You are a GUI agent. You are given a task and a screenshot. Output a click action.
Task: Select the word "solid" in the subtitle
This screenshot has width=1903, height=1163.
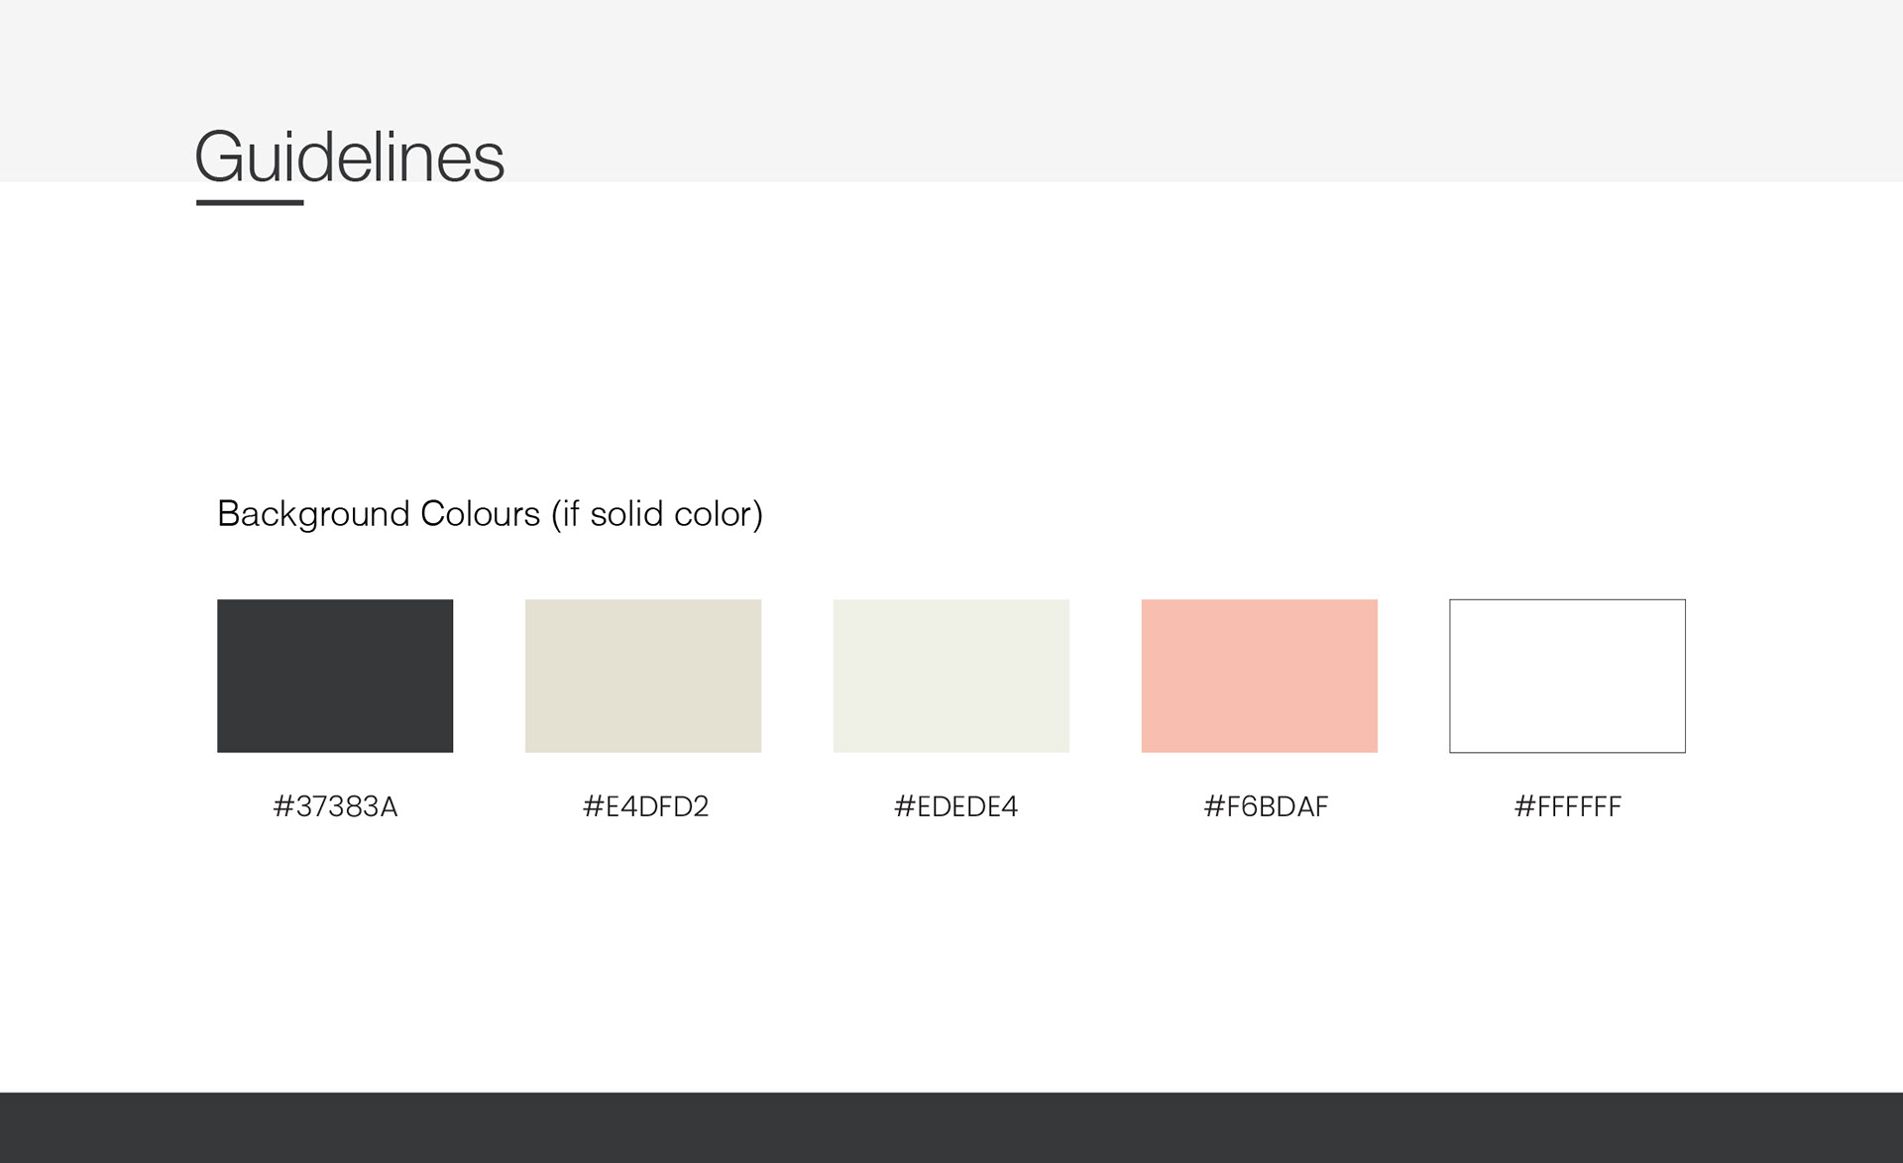click(626, 514)
